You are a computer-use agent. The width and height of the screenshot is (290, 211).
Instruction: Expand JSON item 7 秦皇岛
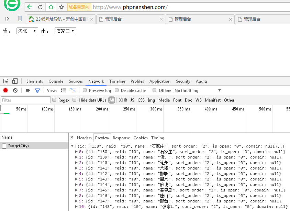[76, 190]
